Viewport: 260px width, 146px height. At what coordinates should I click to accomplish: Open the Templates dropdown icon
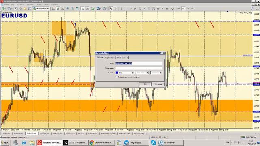105,9
